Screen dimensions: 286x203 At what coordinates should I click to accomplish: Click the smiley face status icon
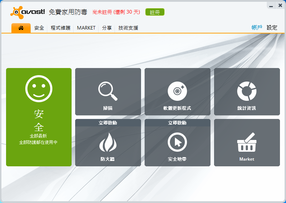coord(39,88)
